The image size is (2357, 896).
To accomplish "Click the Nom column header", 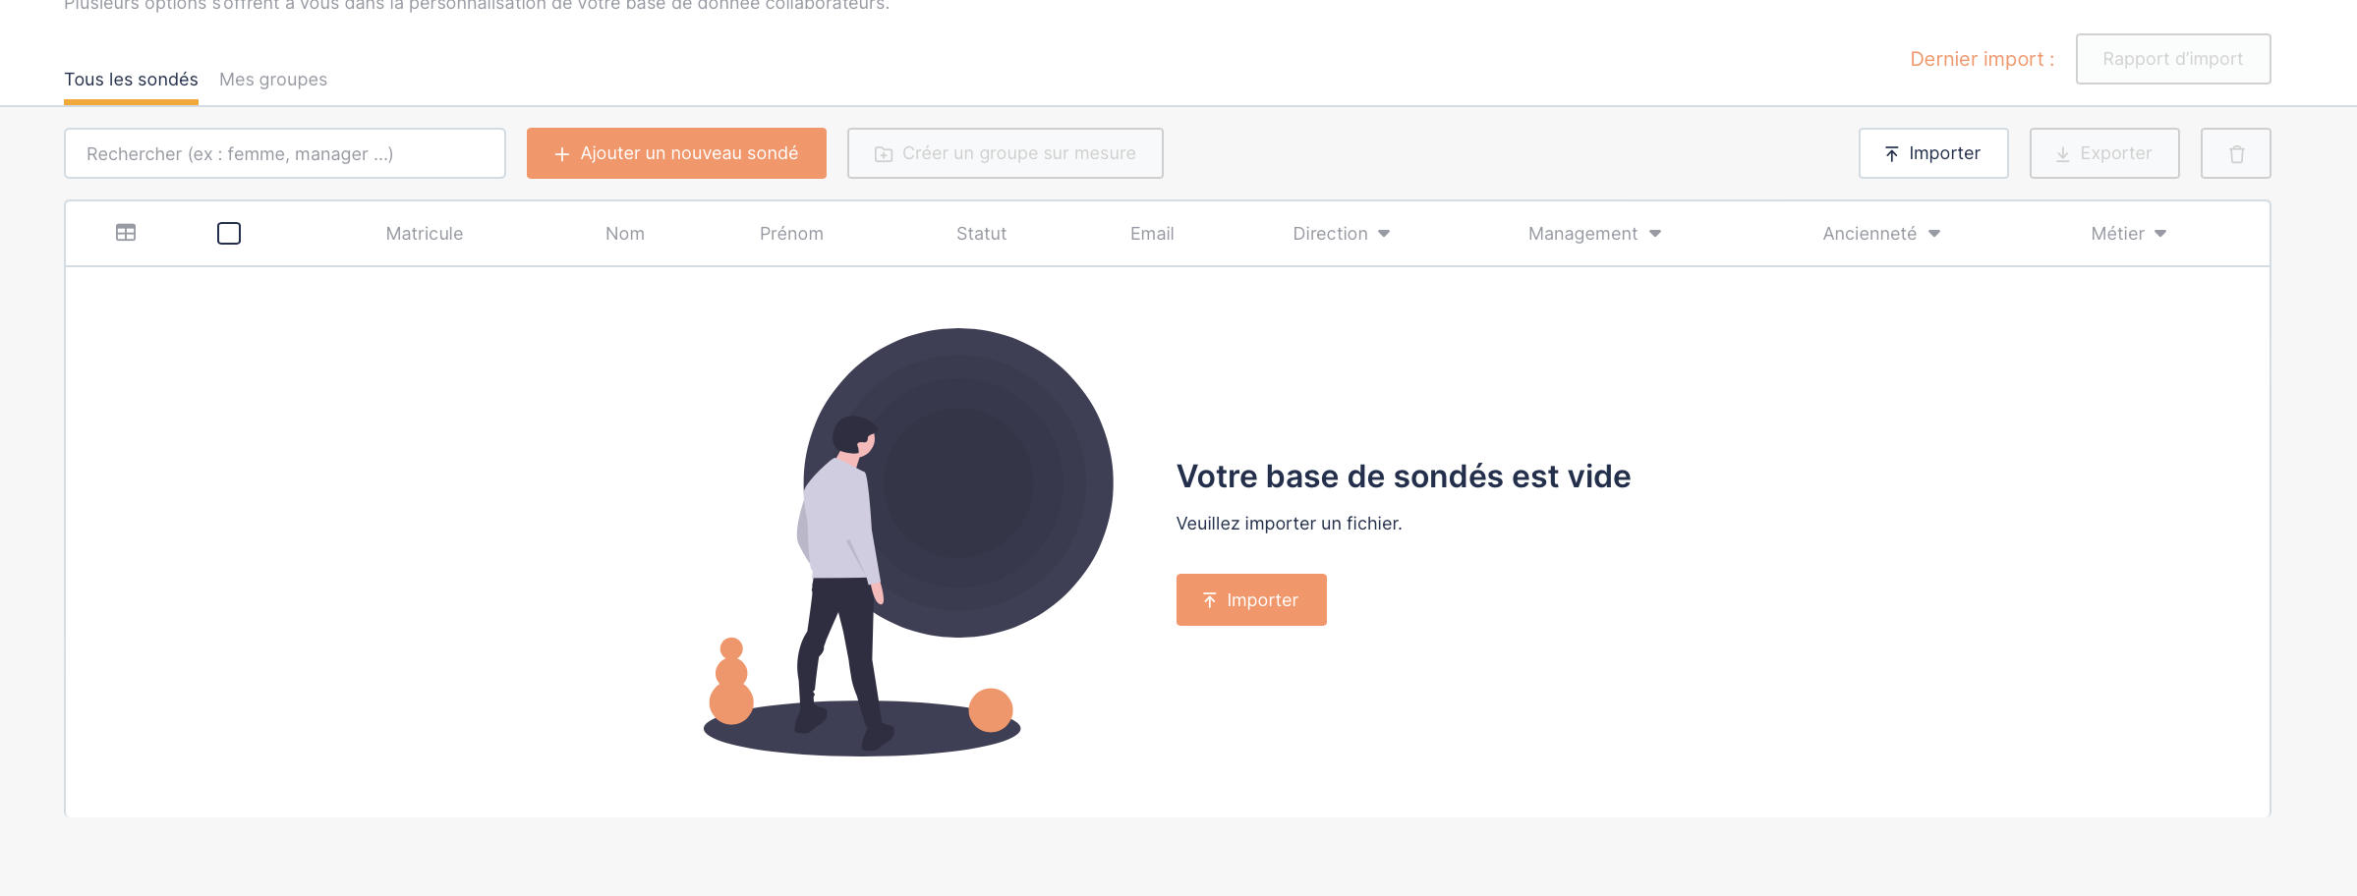I will point(625,234).
